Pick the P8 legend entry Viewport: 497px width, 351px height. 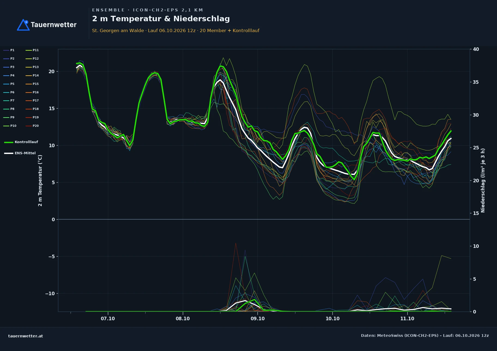pos(9,109)
